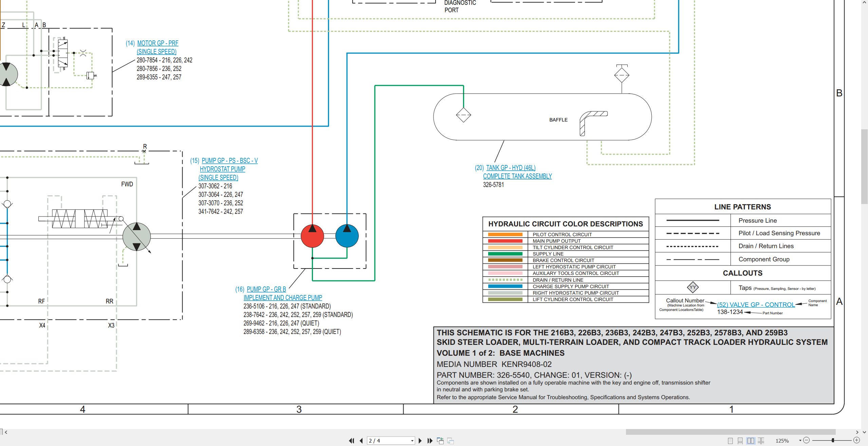Click grid column marker 3
868x446 pixels.
tap(299, 409)
